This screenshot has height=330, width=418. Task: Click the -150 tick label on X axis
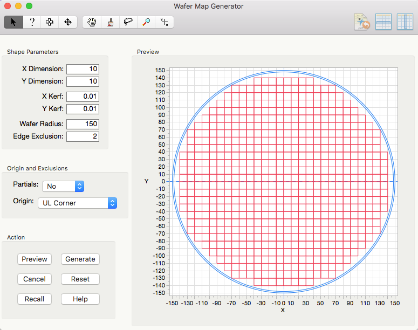point(172,304)
